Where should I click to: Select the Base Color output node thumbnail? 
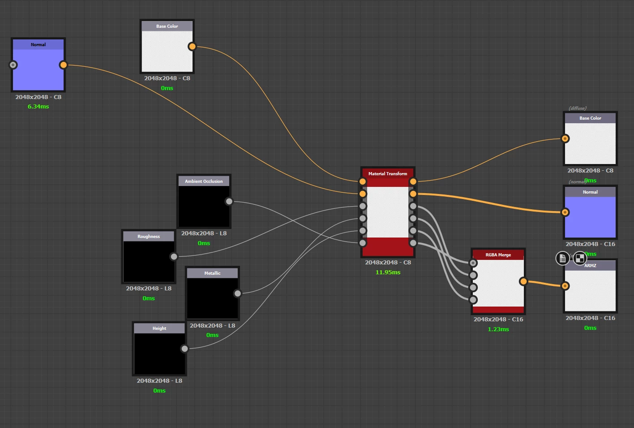tap(590, 143)
